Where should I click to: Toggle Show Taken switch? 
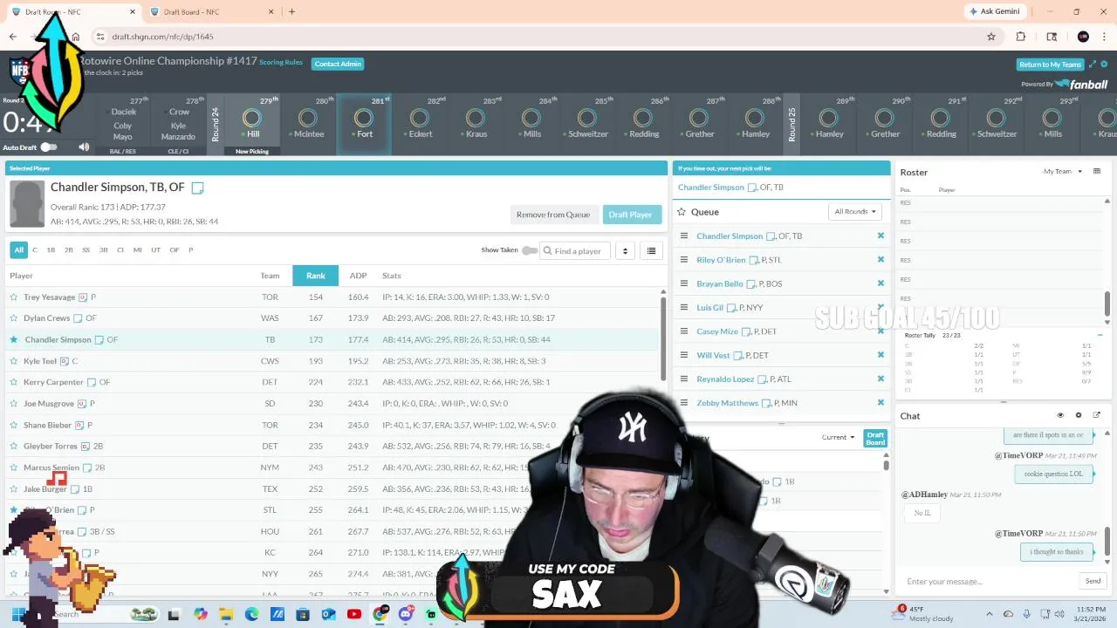tap(529, 250)
